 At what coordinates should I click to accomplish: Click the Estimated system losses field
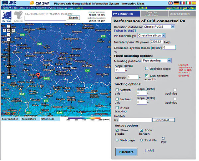click(x=169, y=47)
